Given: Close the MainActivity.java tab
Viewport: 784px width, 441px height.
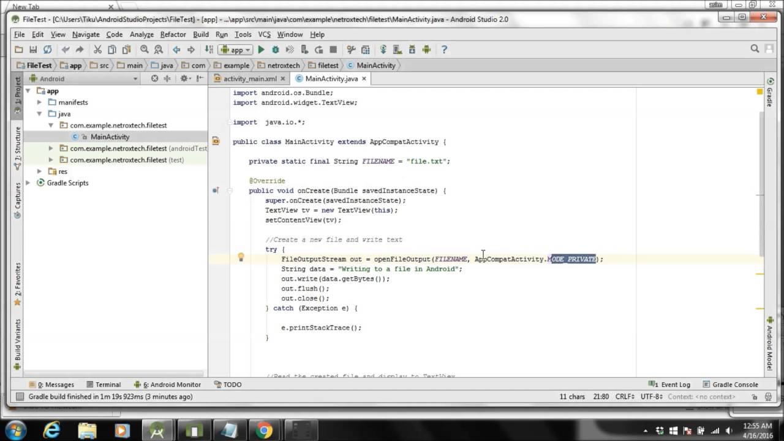Looking at the screenshot, I should (x=364, y=78).
